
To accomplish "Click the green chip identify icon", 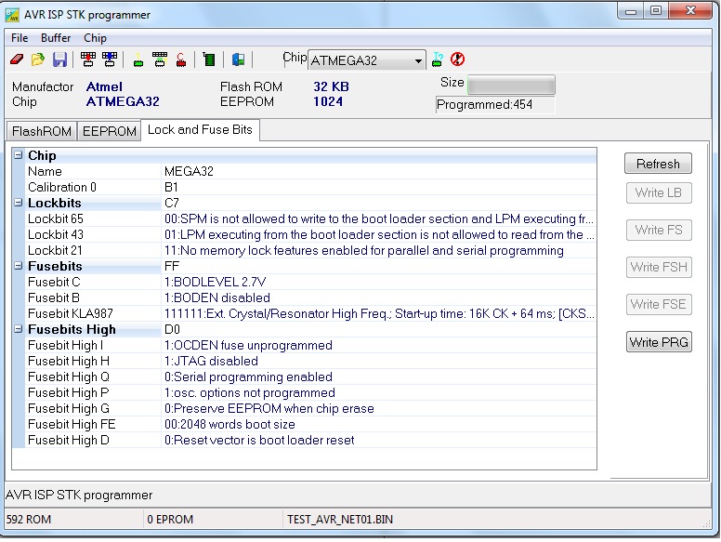I will (138, 60).
